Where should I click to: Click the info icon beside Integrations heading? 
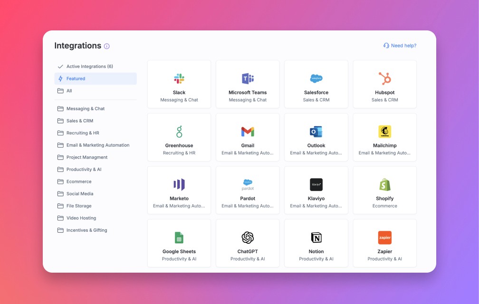coord(106,46)
